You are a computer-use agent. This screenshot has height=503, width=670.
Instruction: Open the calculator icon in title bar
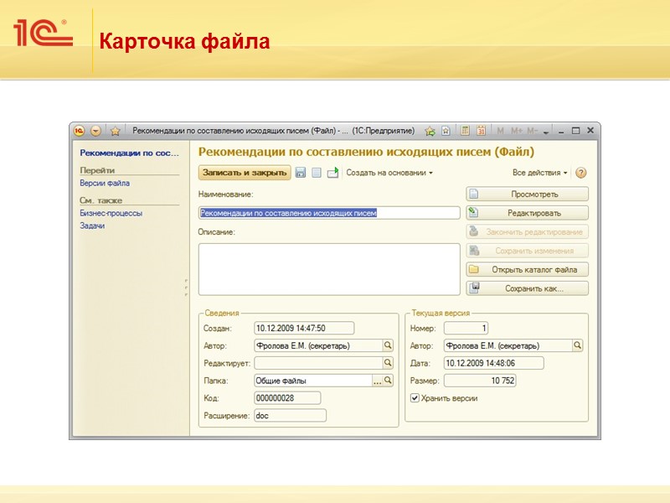[x=465, y=131]
